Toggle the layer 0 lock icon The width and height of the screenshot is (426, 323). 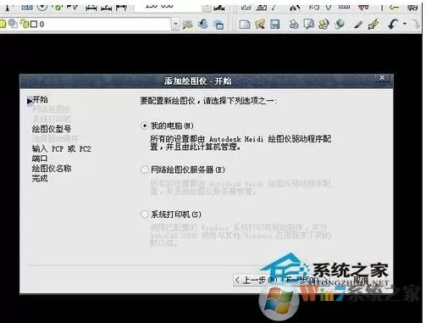[x=25, y=24]
